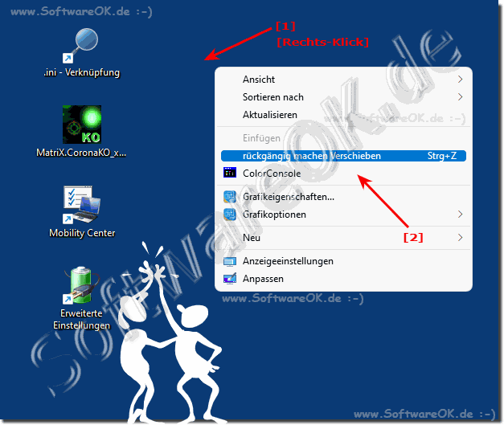Choose Sortieren nach from context menu
Screen dimensions: 504x425
point(343,97)
